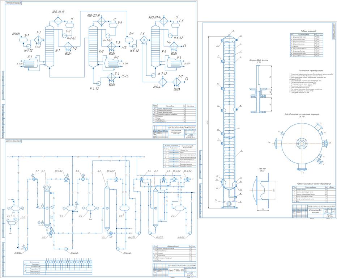Click the Н-7-1,2 pump circle symbol
This screenshot has height=278, width=337.
coord(153,76)
